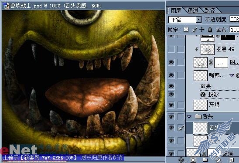Click the 图层 49 layer thumbnail
239x163 pixels.
click(208, 49)
